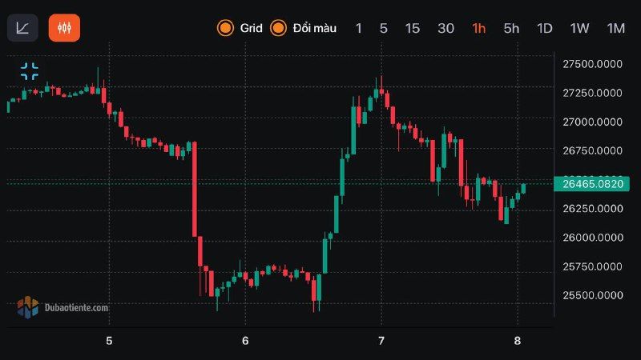The width and height of the screenshot is (641, 360).
Task: Switch to 15 minute timeframe
Action: click(412, 28)
